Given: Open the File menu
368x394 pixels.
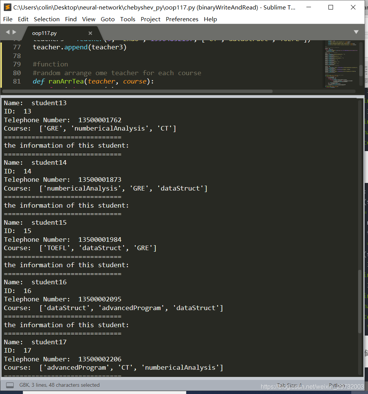Looking at the screenshot, I should 8,19.
